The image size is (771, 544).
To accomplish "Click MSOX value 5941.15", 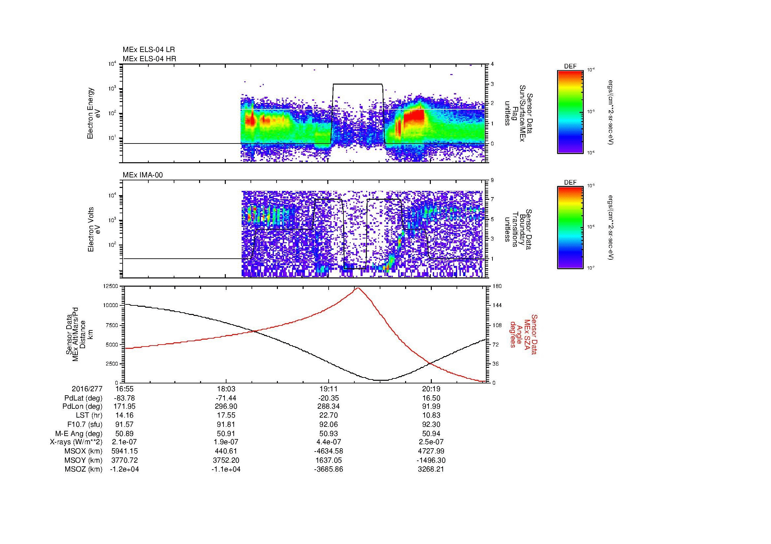I will pyautogui.click(x=124, y=451).
